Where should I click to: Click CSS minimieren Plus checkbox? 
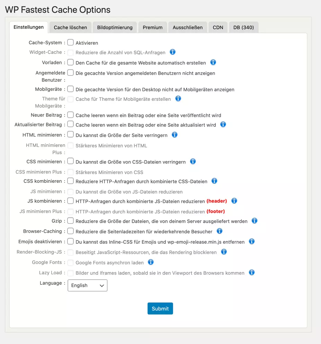(x=70, y=172)
